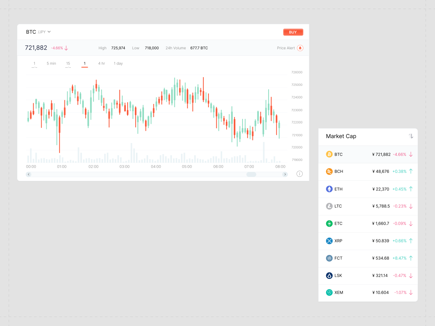Image resolution: width=435 pixels, height=326 pixels.
Task: Click the Low 718,000 value
Action: click(152, 48)
